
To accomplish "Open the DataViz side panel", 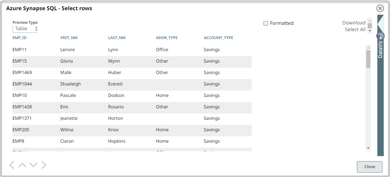I will [x=380, y=49].
